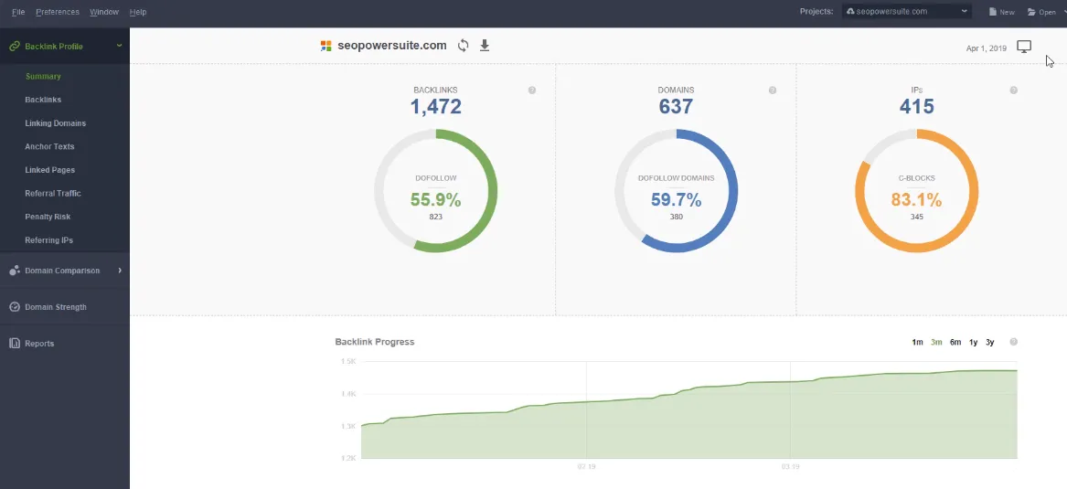Image resolution: width=1067 pixels, height=489 pixels.
Task: Open the File menu
Action: point(18,12)
